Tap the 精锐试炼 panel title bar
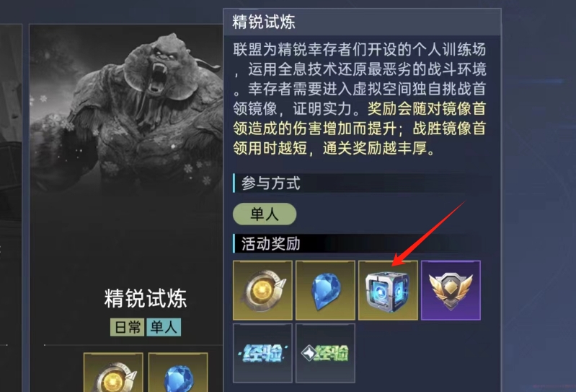576x392 pixels. tap(362, 22)
